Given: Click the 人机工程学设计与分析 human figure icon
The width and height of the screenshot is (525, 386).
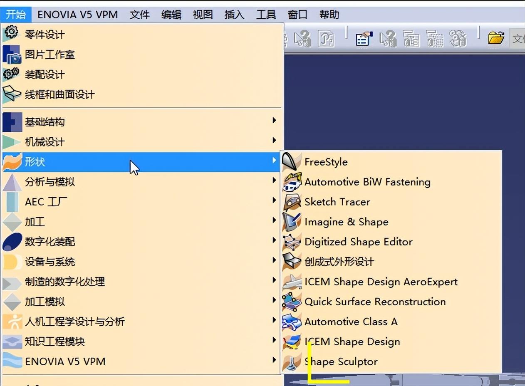Looking at the screenshot, I should [x=12, y=322].
